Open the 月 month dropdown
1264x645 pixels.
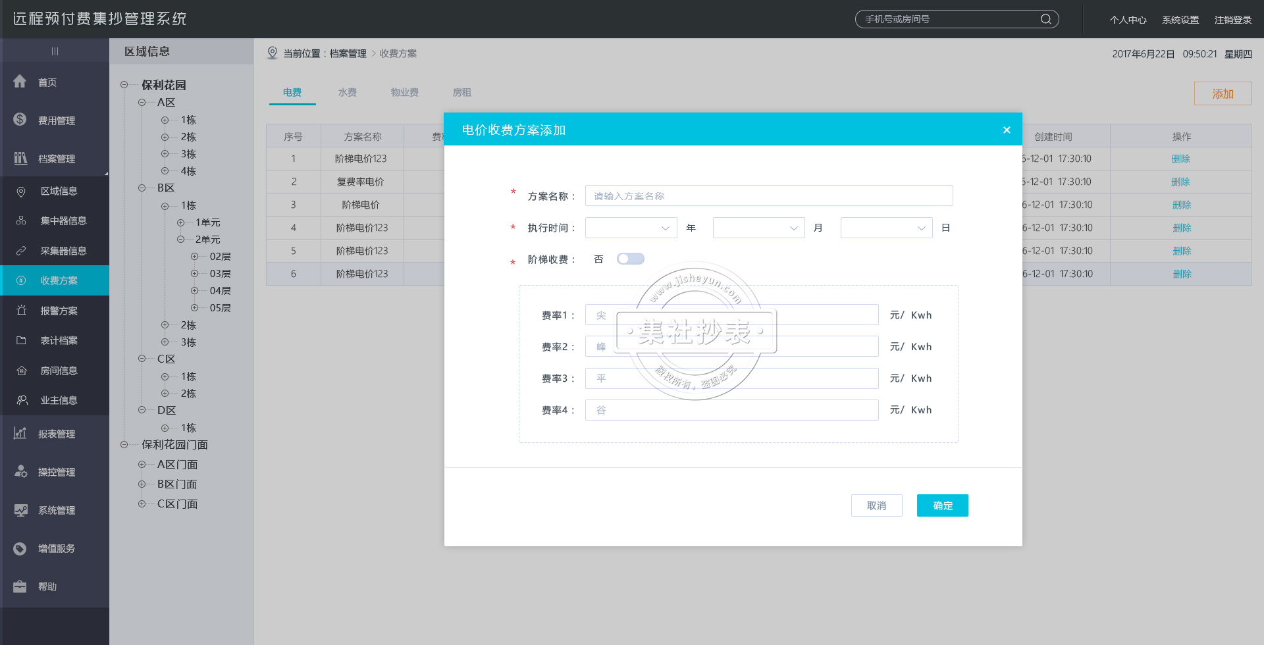coord(758,228)
